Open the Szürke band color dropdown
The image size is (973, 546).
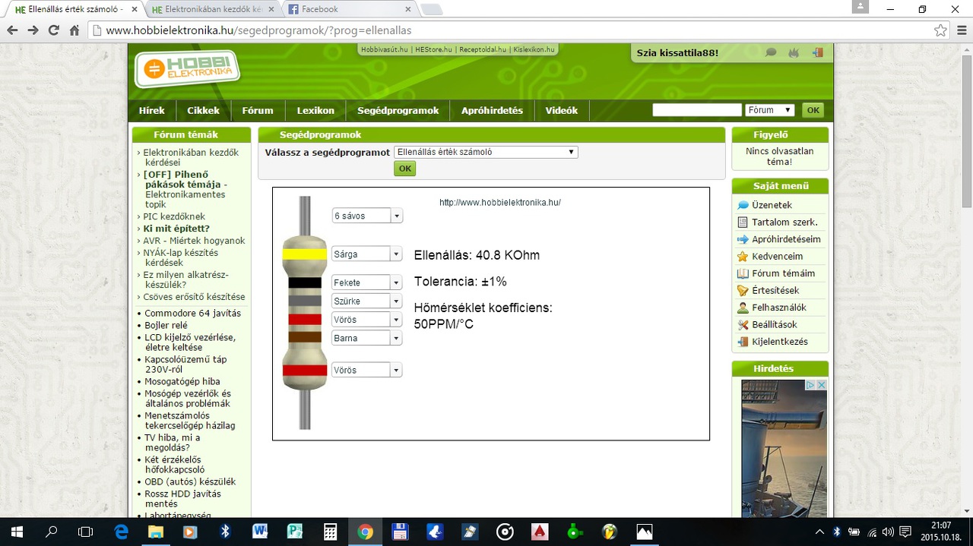tap(367, 301)
